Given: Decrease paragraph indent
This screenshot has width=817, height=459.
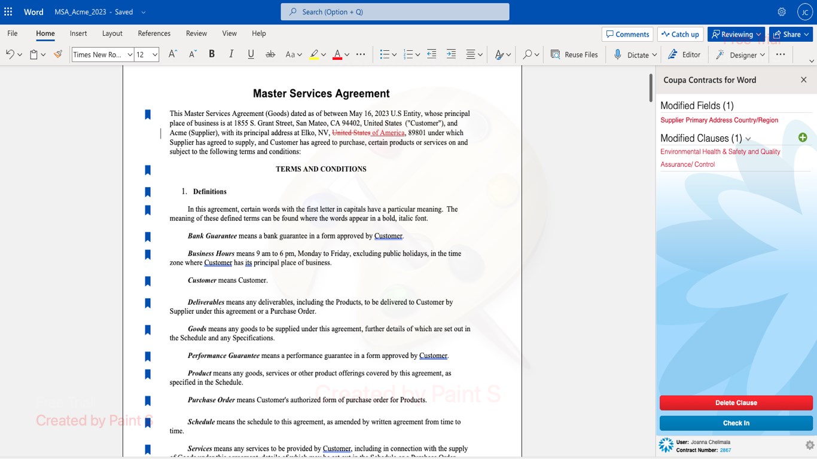Looking at the screenshot, I should 432,54.
